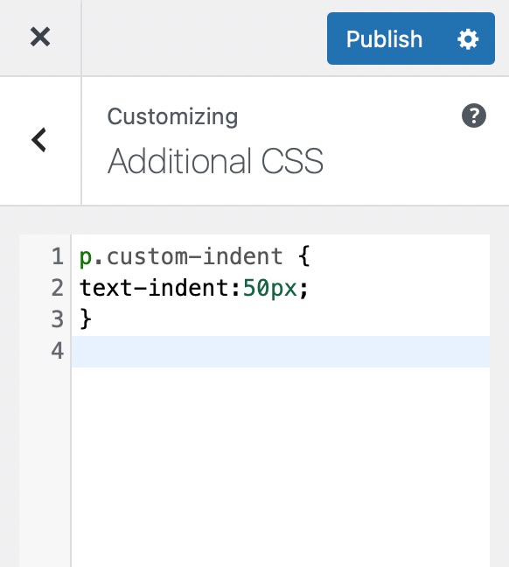Click the highlighted empty line 4
509x567 pixels.
(281, 352)
